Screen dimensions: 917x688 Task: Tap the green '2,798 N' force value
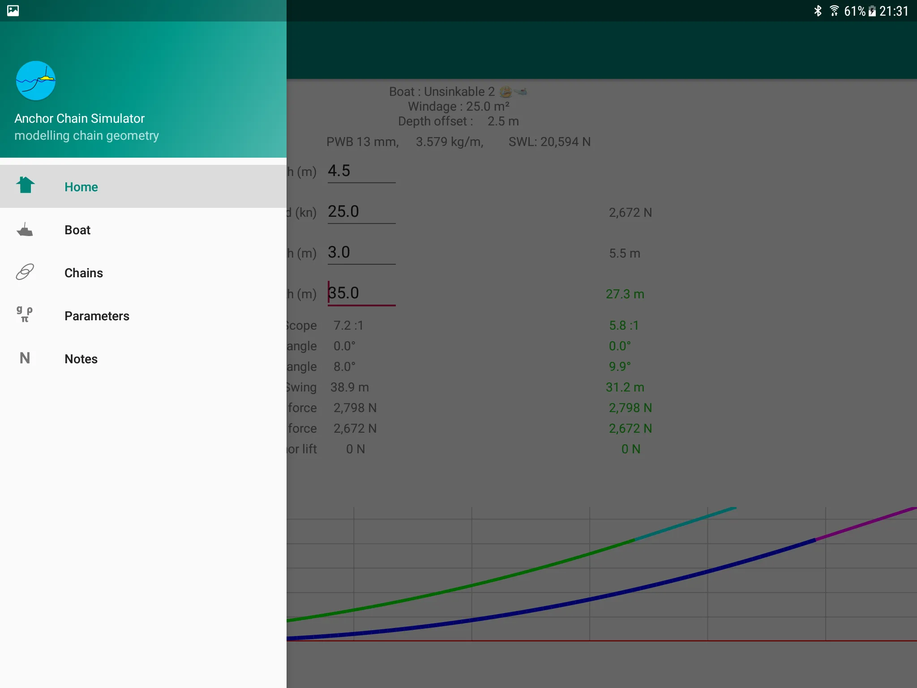point(630,408)
